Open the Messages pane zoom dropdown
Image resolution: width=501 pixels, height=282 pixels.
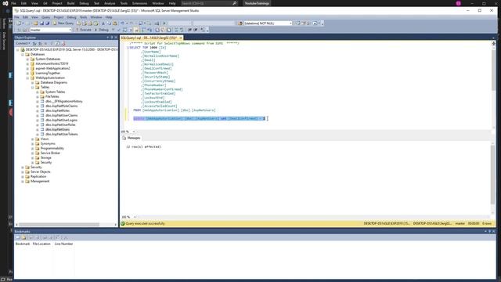coord(135,217)
